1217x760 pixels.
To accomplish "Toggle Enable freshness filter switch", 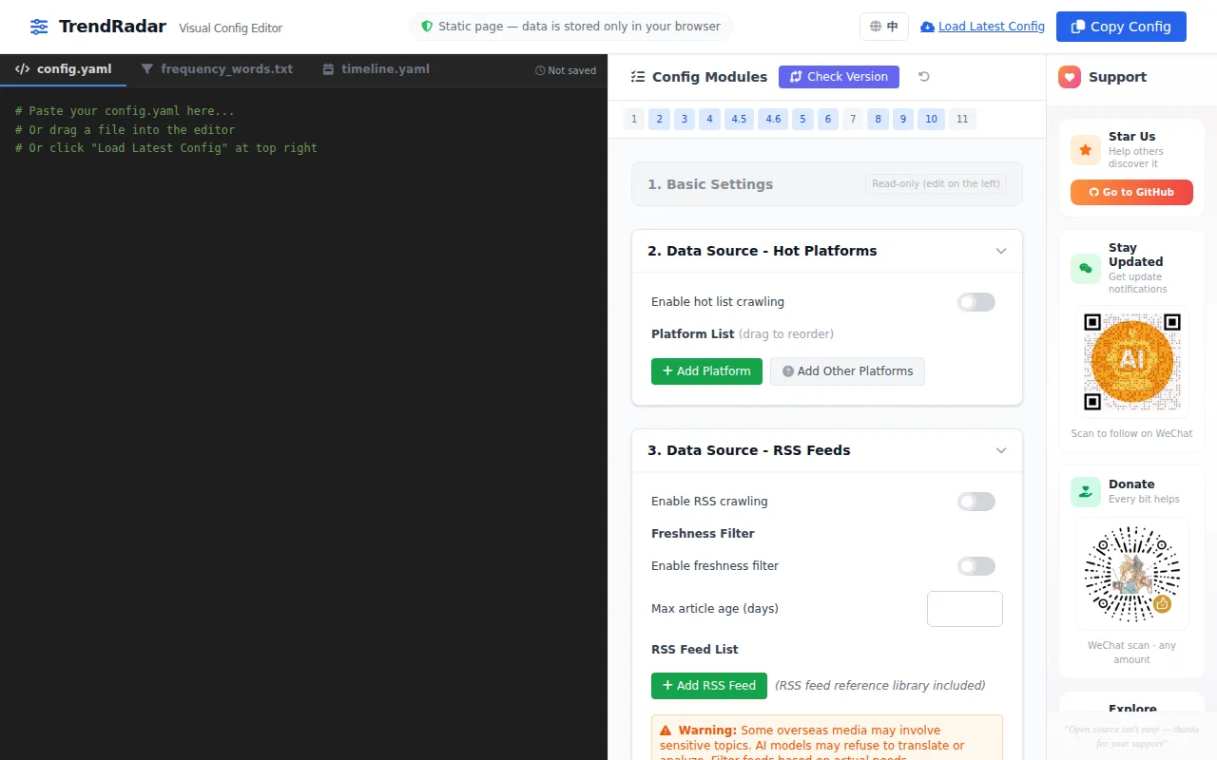I will pyautogui.click(x=976, y=566).
